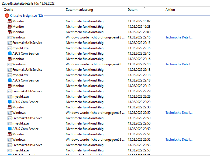This screenshot has height=156, width=210.
Task: Toggle the sort arrow above Datum
Action: (x=145, y=7)
